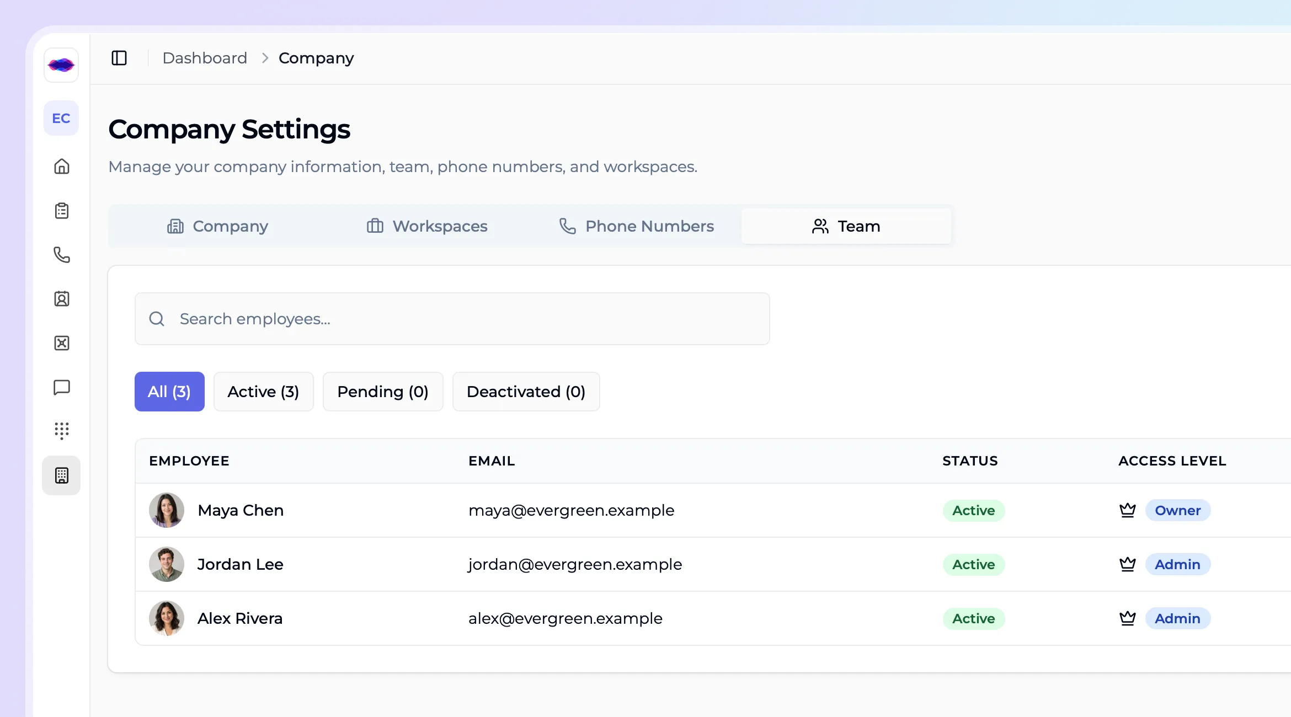
Task: Click the Admin badge for Alex Rivera
Action: click(x=1178, y=618)
